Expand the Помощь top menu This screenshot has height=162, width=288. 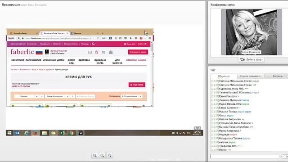[x=85, y=44]
